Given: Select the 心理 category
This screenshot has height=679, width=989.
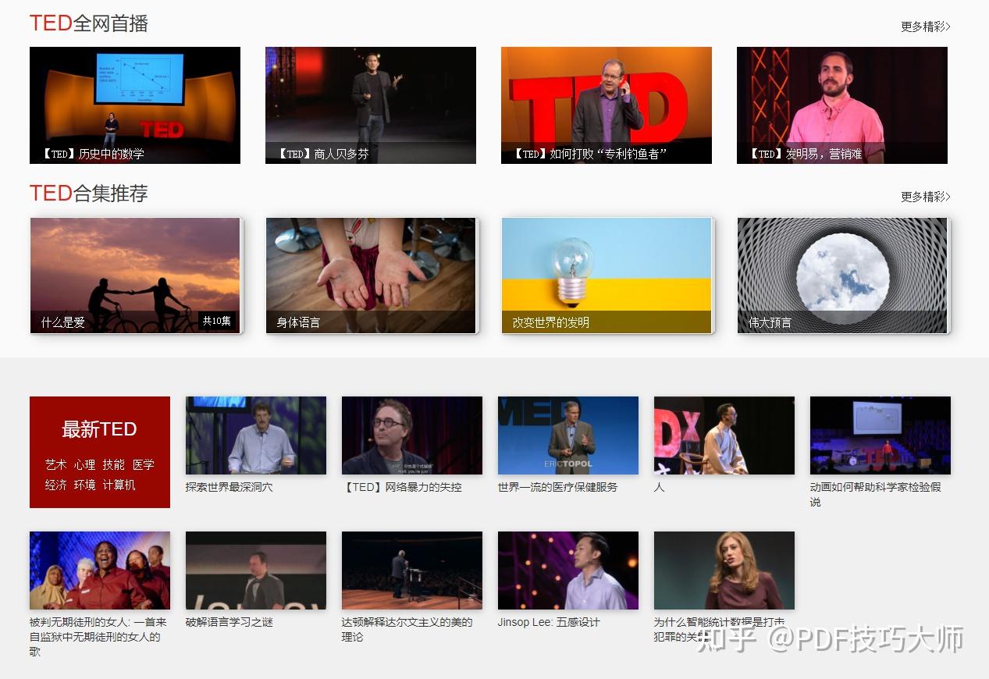Looking at the screenshot, I should point(84,464).
